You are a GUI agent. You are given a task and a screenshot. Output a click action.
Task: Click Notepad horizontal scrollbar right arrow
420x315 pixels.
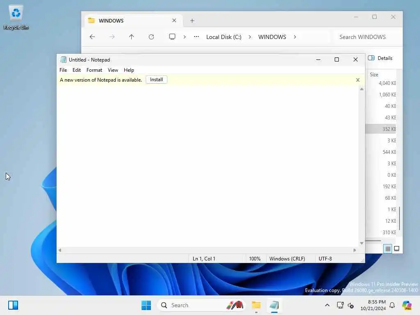(x=355, y=250)
